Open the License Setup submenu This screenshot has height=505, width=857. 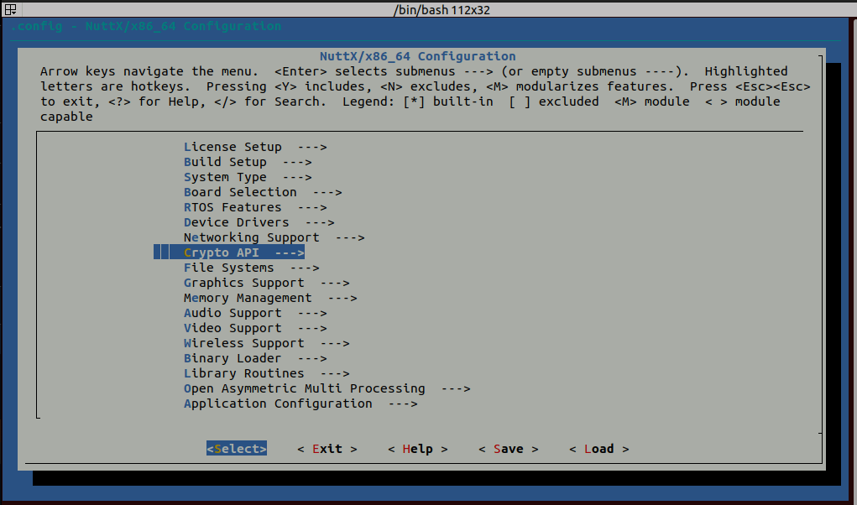(x=233, y=146)
